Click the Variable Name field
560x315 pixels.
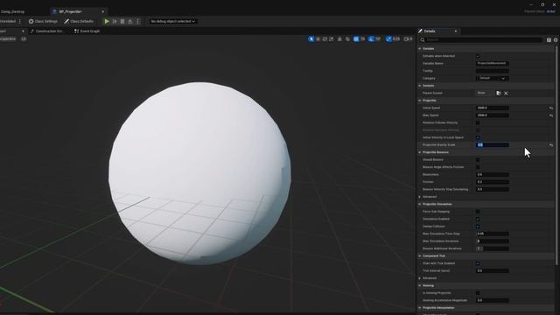pyautogui.click(x=493, y=63)
